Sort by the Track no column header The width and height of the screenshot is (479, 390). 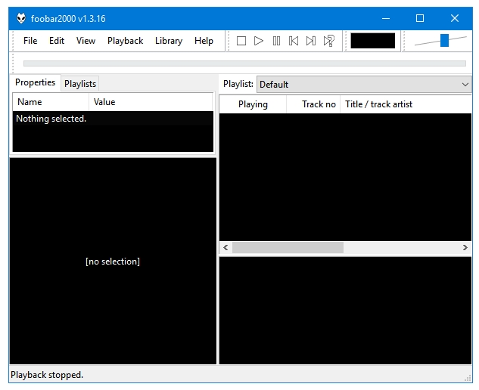coord(313,104)
